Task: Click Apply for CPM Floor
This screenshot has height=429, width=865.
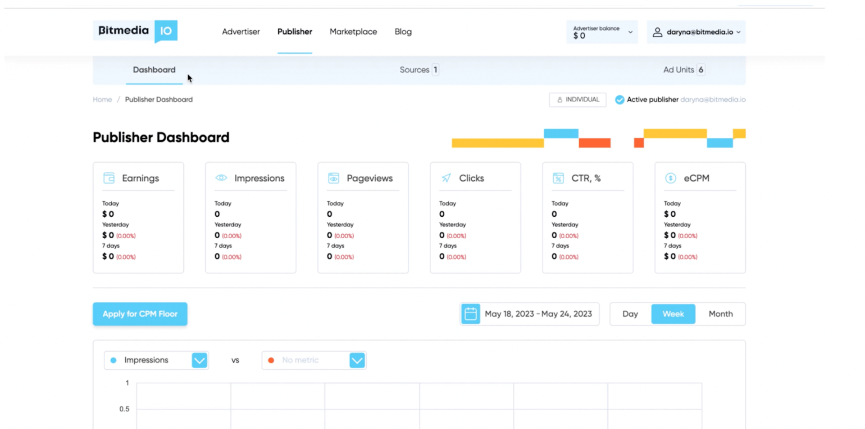Action: (x=140, y=314)
